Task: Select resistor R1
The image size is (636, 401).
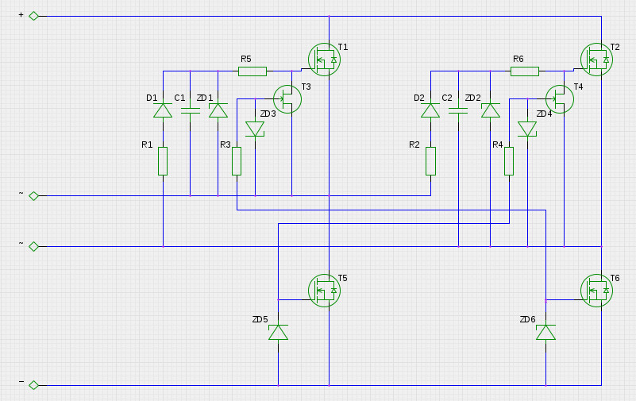Action: click(163, 160)
